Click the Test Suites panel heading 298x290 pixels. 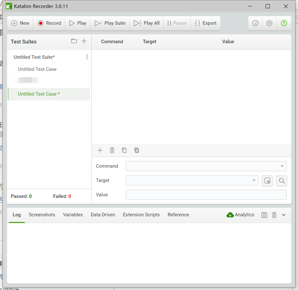coord(24,42)
